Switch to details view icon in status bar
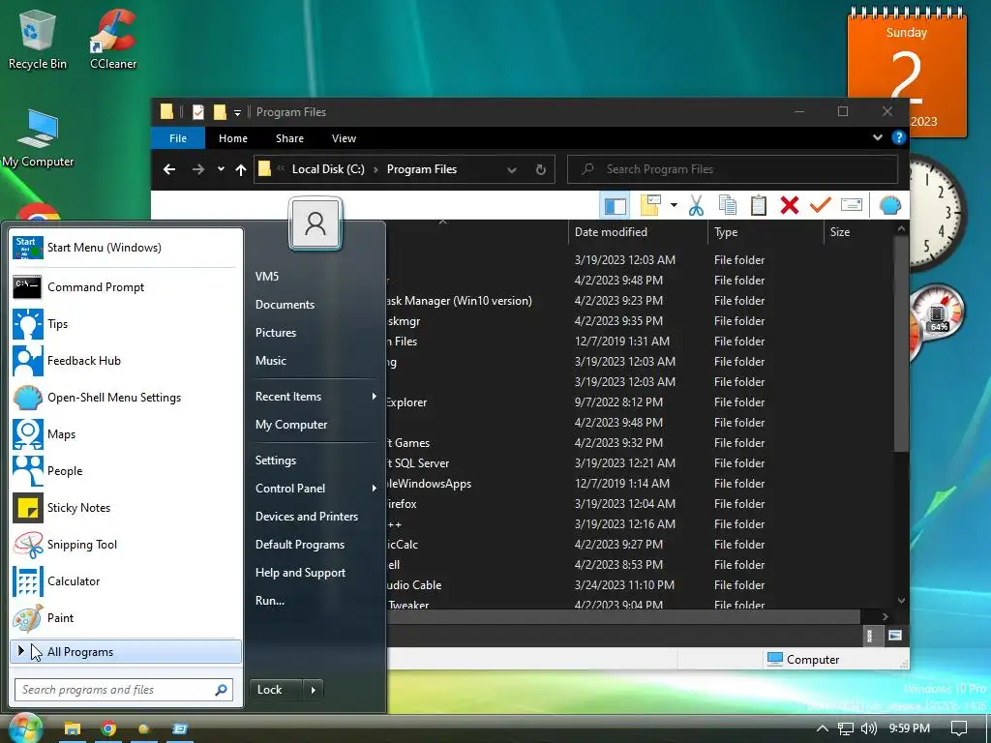The width and height of the screenshot is (991, 743). tap(870, 636)
